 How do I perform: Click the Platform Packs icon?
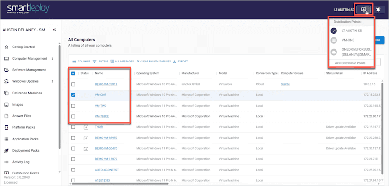point(7,127)
